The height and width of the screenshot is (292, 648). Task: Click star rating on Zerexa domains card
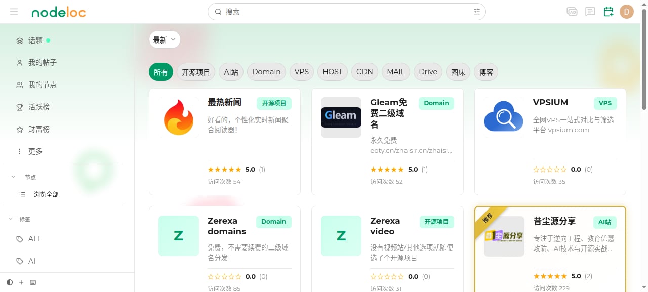pyautogui.click(x=224, y=277)
